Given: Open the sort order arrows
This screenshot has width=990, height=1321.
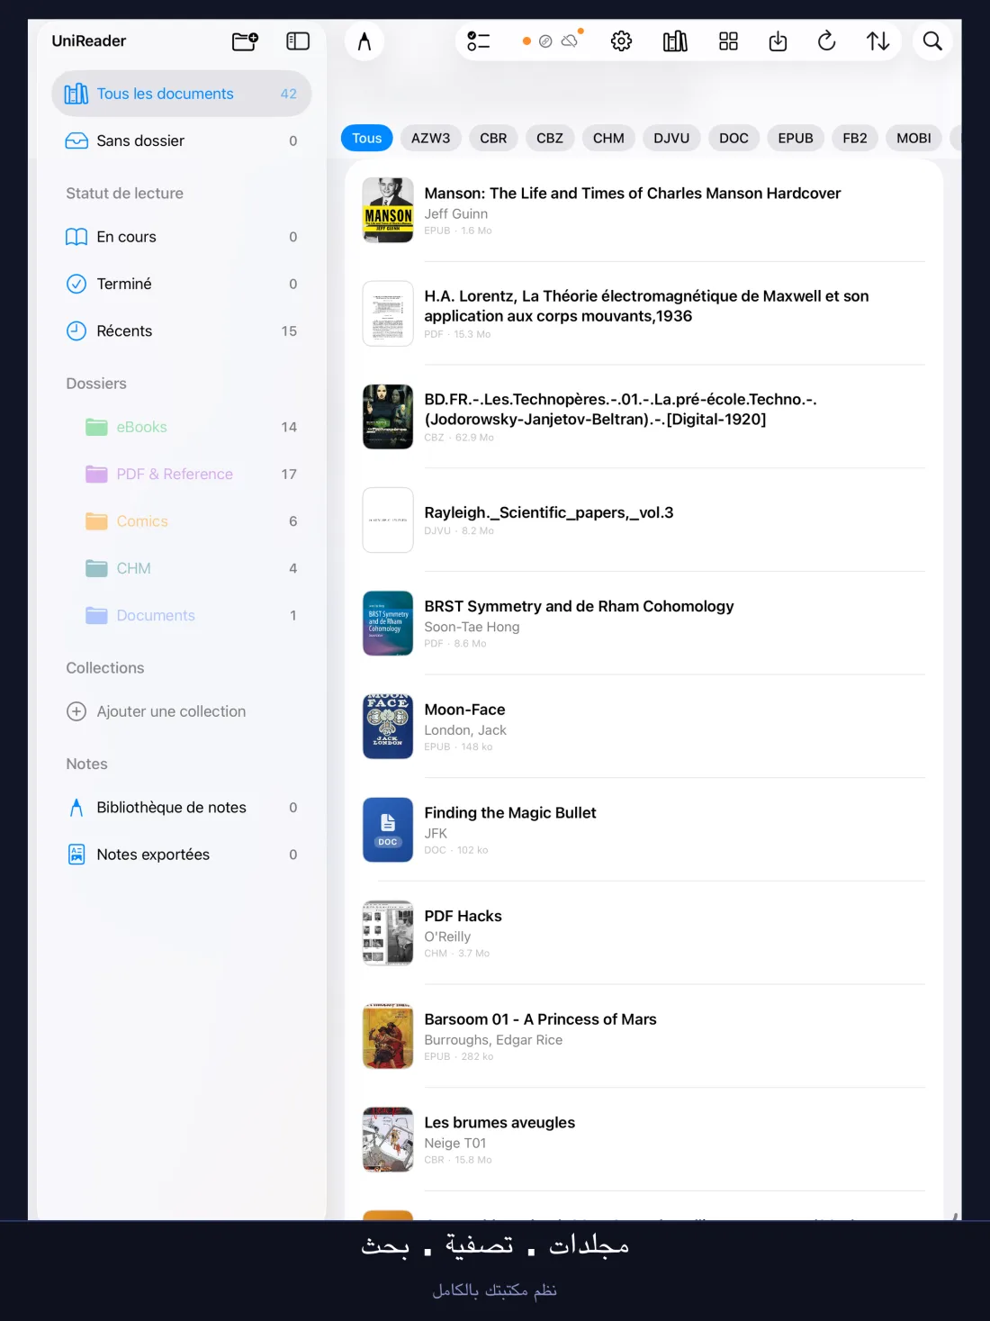Looking at the screenshot, I should coord(877,41).
